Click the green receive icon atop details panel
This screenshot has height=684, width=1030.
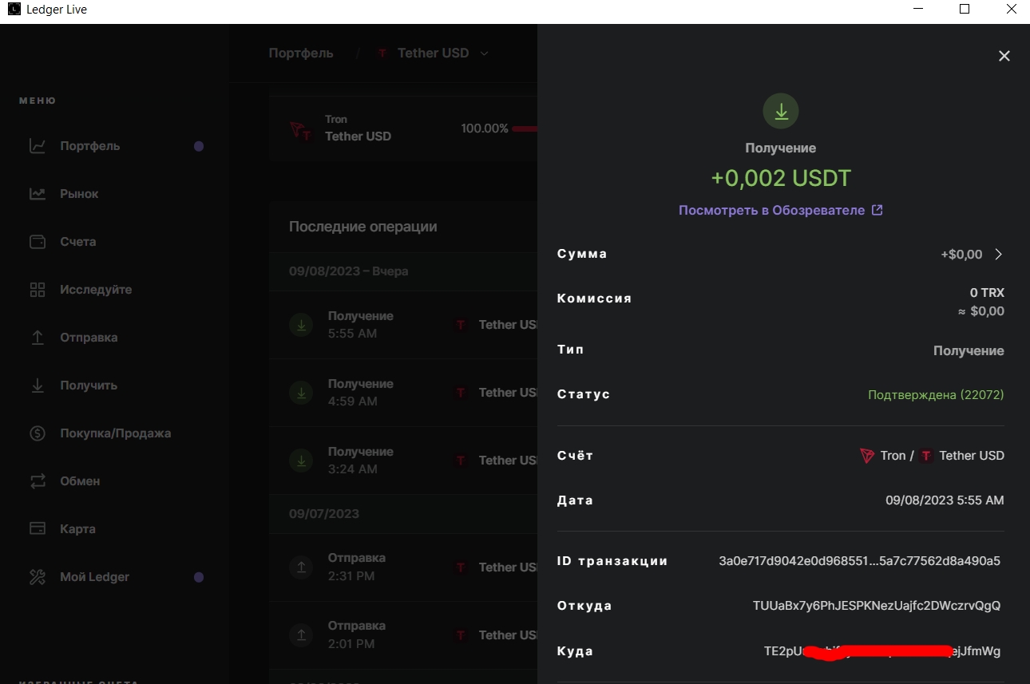tap(781, 112)
